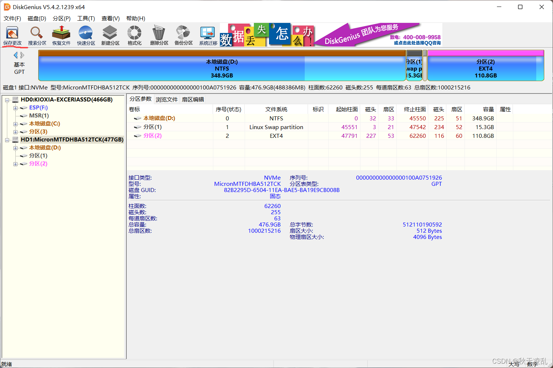Click the 本地磁盘(D:) name in the partition table
The width and height of the screenshot is (553, 368).
pyautogui.click(x=159, y=118)
